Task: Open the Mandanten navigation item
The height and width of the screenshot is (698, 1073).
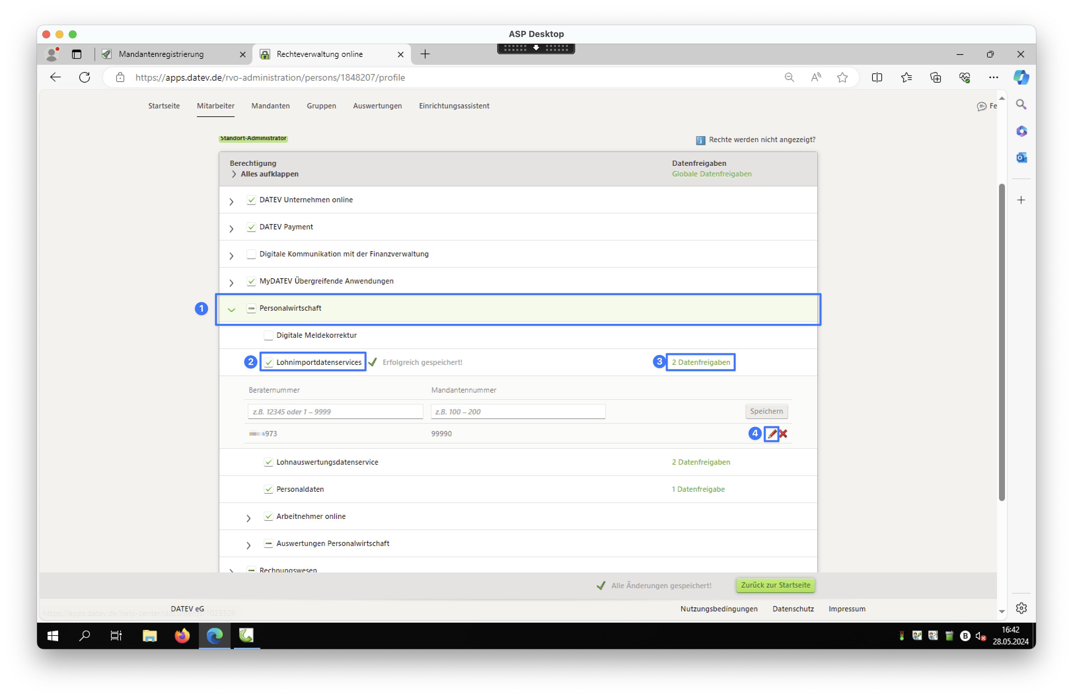Action: point(271,106)
